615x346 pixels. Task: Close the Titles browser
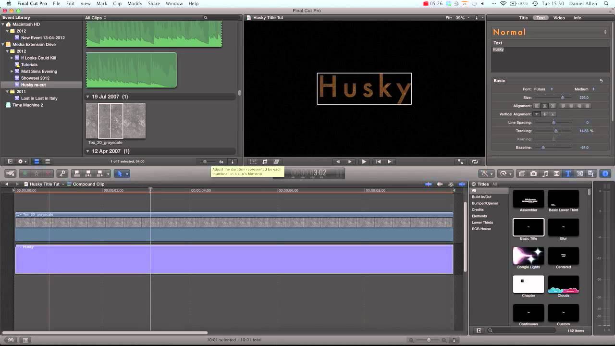[x=473, y=184]
